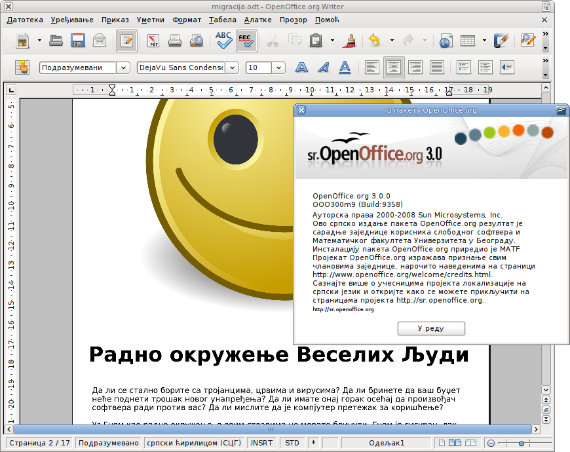
Task: Toggle AutoSpellcheck on or off
Action: click(x=246, y=41)
